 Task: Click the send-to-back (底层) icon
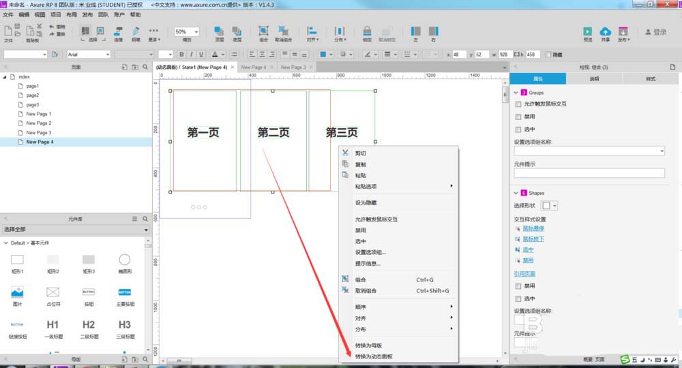pyautogui.click(x=237, y=31)
